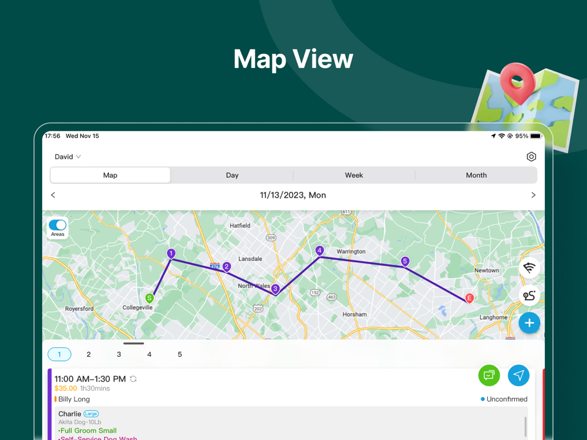
Task: Go to previous date arrow
Action: click(x=53, y=195)
